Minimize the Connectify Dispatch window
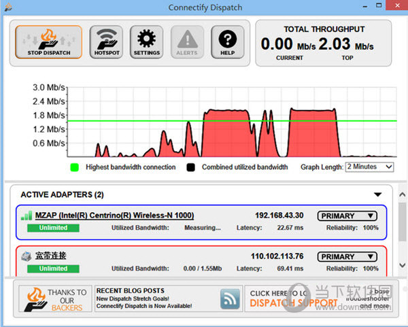Screen dimensions: 408x327 pos(365,6)
